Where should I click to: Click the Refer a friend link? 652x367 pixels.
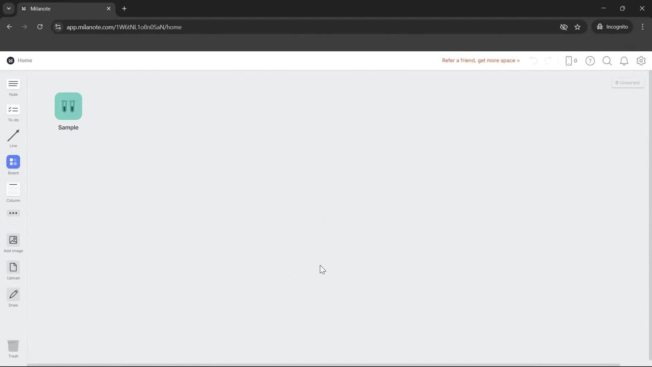(481, 60)
